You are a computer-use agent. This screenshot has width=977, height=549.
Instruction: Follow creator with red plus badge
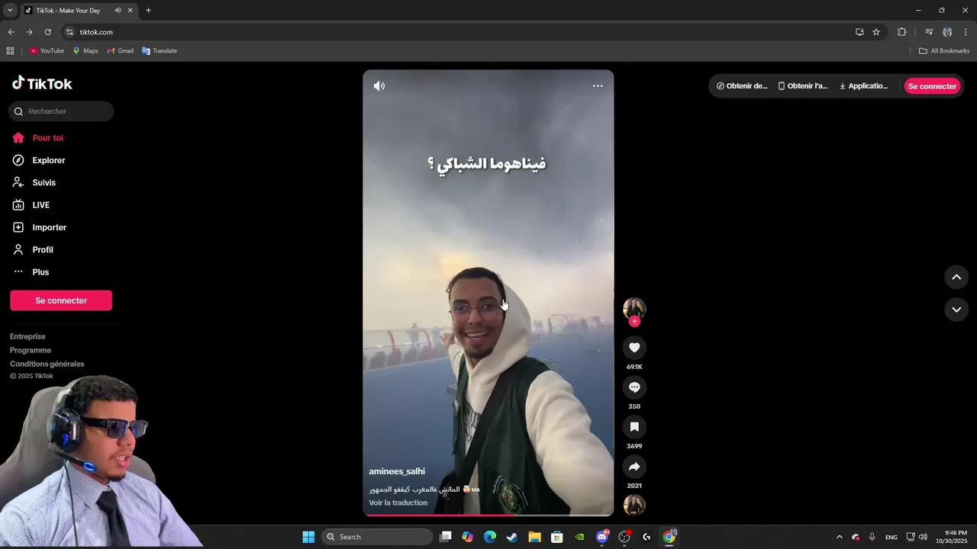tap(634, 322)
